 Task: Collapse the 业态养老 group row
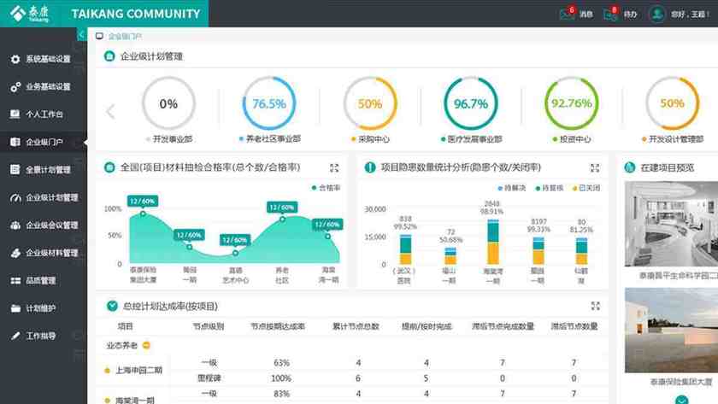pyautogui.click(x=146, y=345)
